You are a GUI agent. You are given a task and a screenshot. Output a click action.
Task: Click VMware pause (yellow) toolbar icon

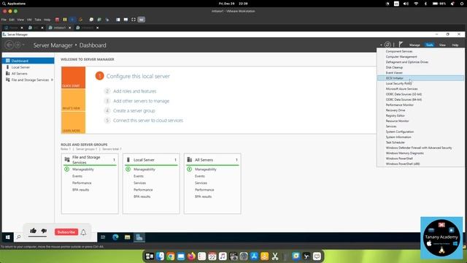pos(65,20)
